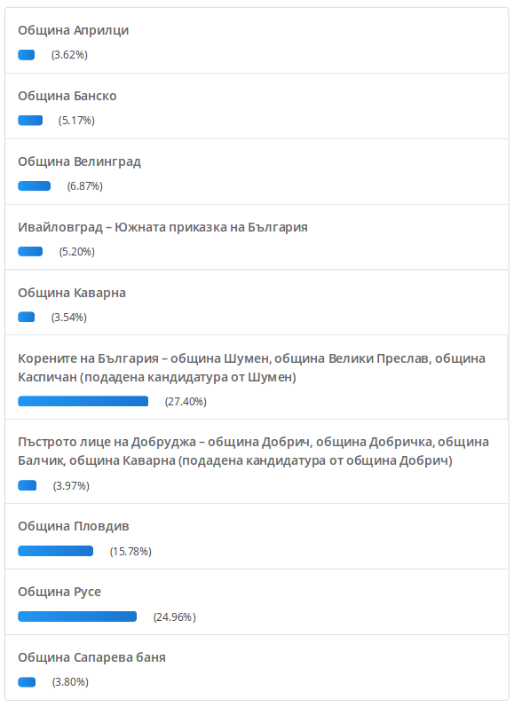Click the Община Русе label
514x707 pixels.
click(x=59, y=592)
